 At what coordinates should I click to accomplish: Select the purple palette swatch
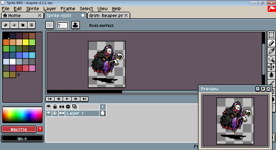(x=13, y=68)
